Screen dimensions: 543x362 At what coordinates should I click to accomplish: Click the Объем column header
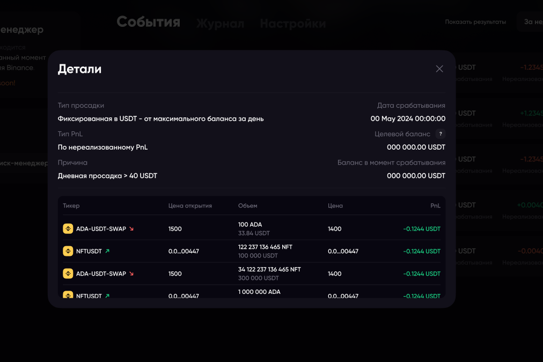click(x=247, y=205)
